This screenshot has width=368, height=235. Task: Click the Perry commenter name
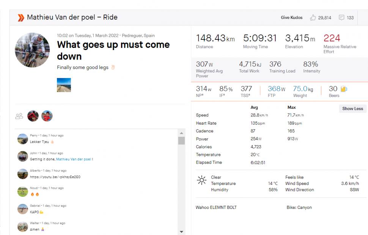33,135
